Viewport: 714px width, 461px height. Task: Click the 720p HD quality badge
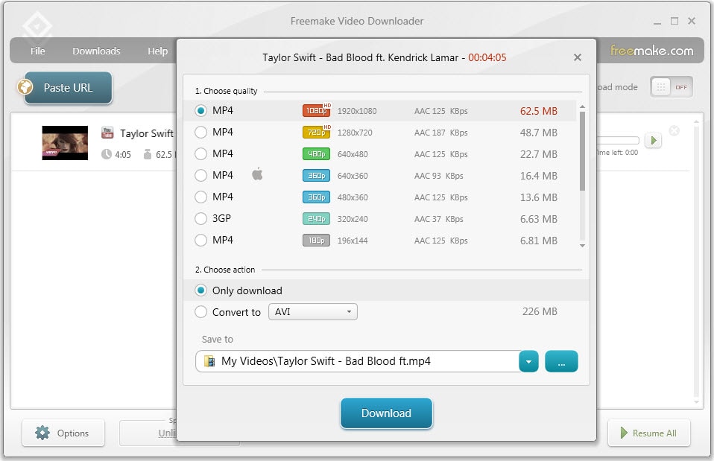coord(316,133)
